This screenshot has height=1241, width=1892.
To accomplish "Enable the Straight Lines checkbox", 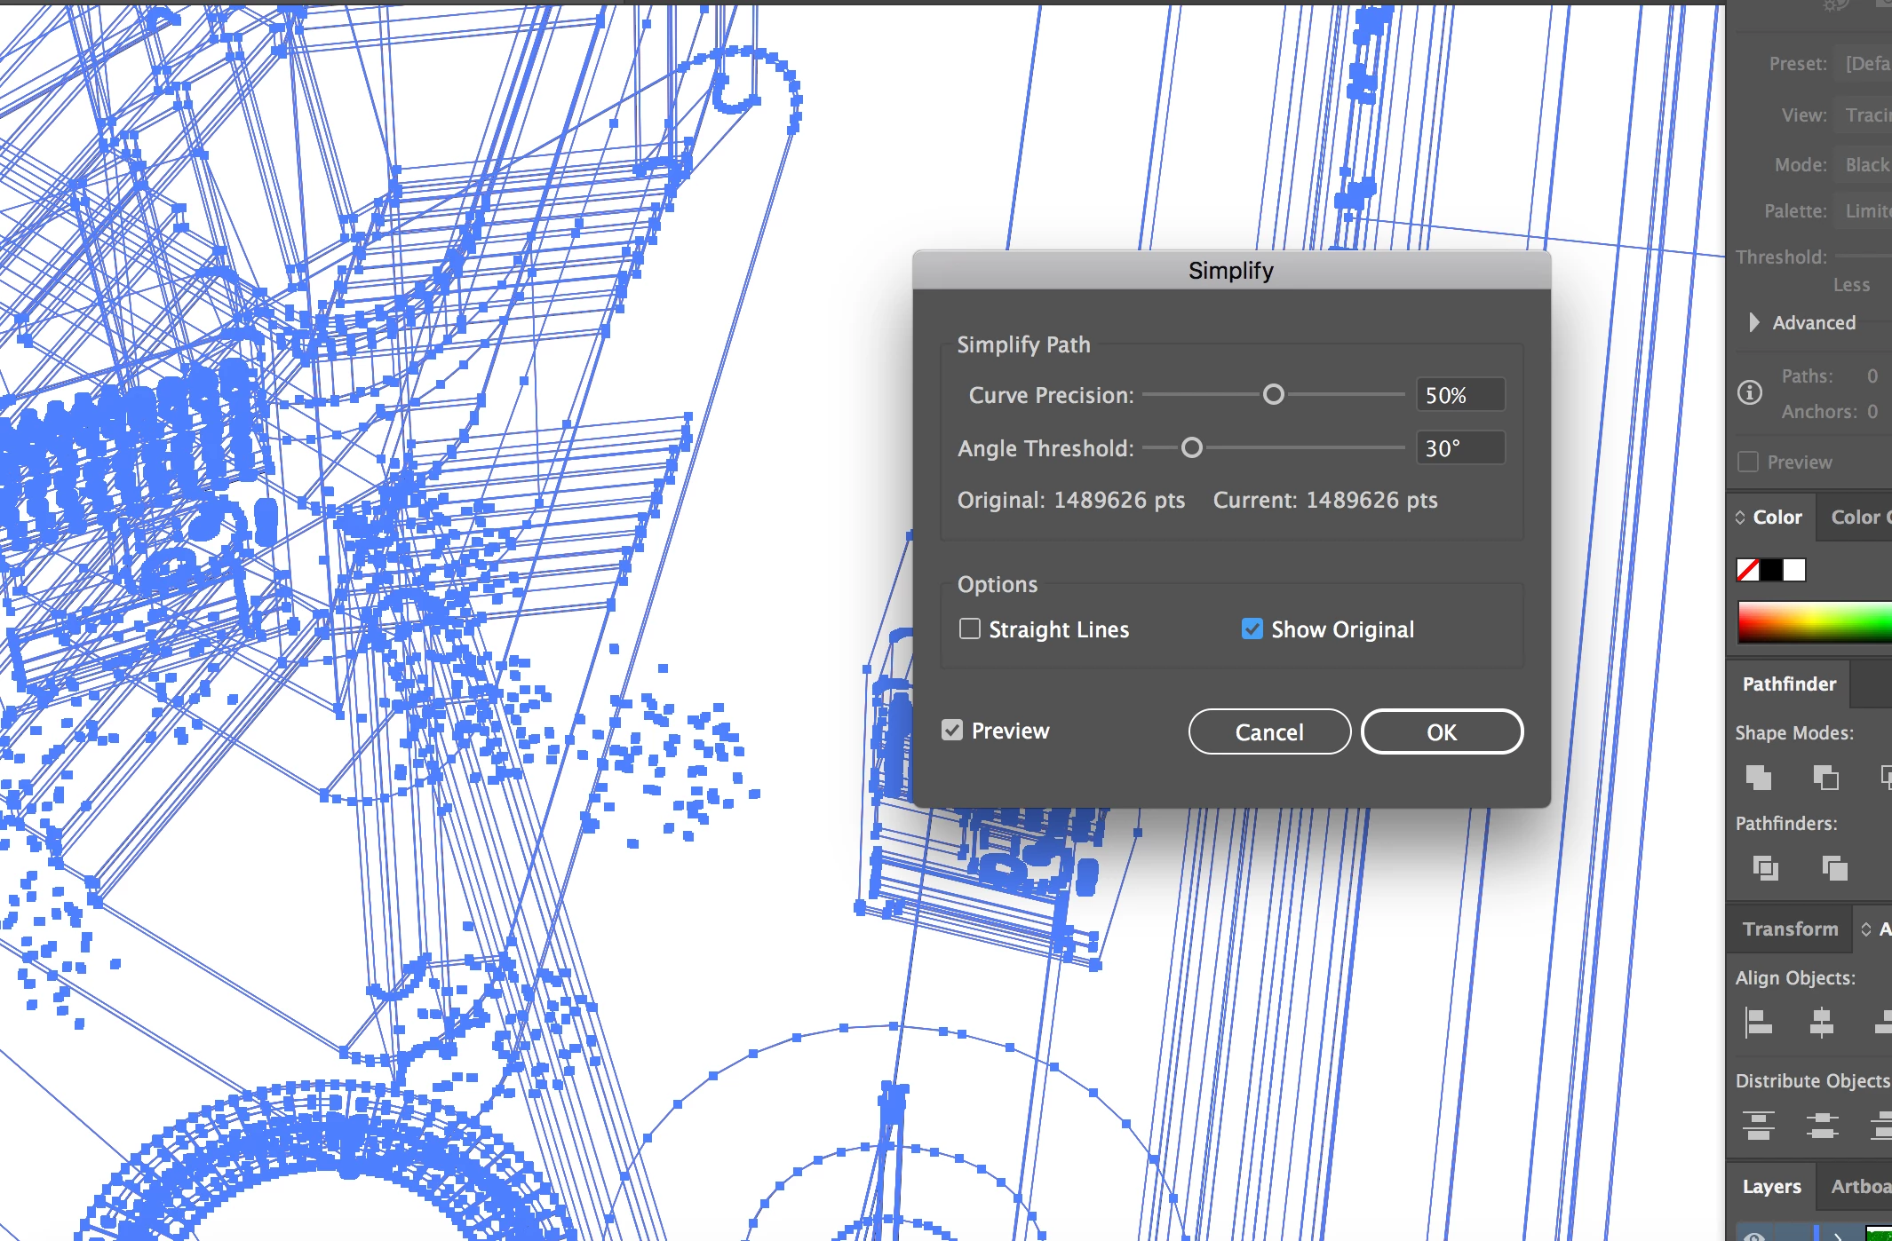I will click(x=970, y=628).
